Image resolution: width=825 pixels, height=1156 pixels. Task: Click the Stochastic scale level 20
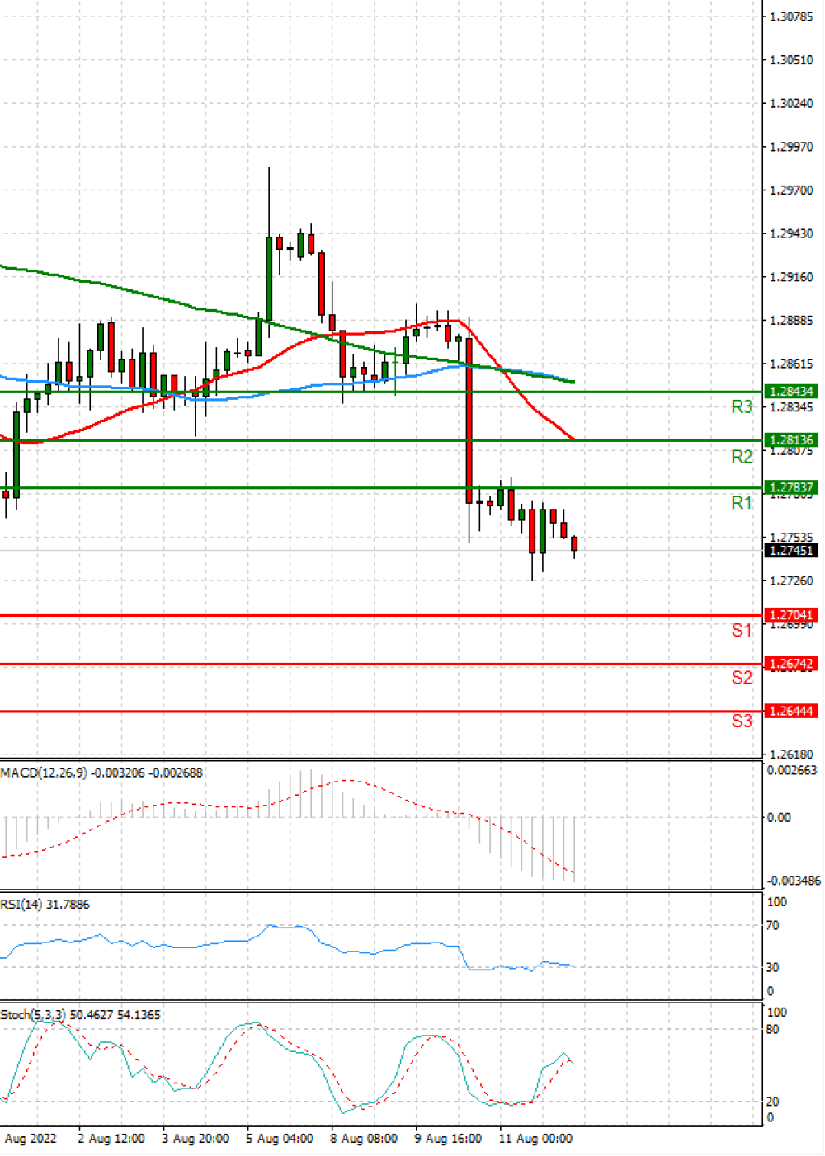coord(772,1102)
